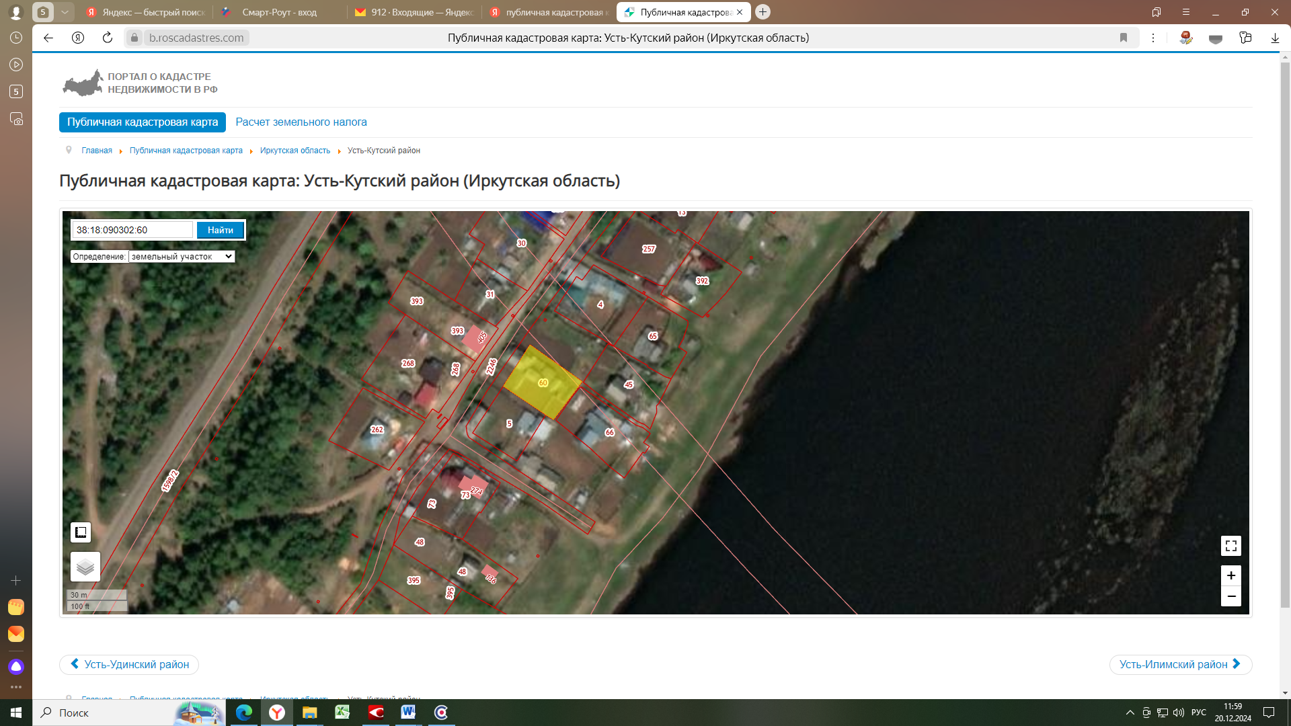Zoom in on the map with plus

tap(1230, 575)
